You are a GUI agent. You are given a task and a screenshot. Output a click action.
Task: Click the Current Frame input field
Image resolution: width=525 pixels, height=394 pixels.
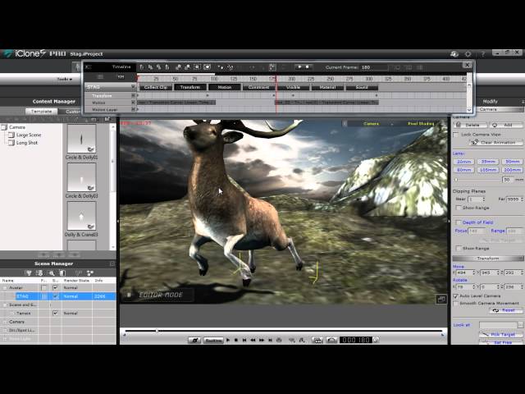point(374,67)
